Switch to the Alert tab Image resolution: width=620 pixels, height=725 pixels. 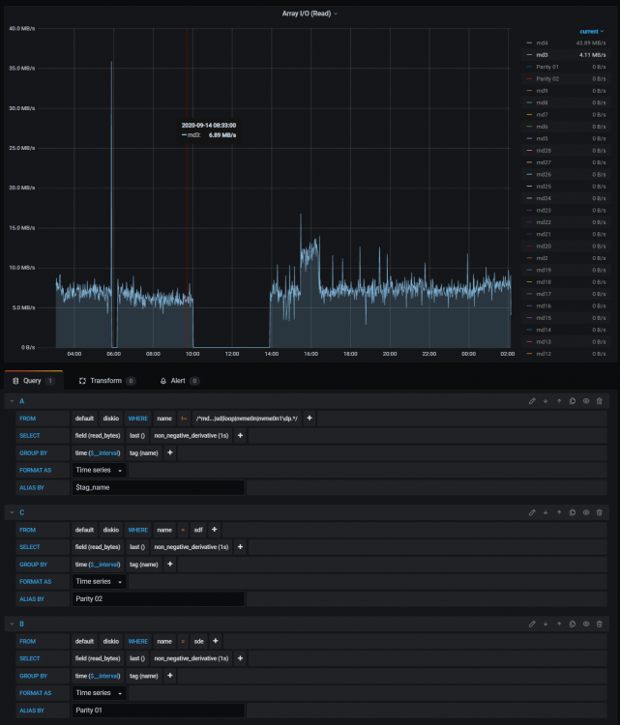click(180, 381)
